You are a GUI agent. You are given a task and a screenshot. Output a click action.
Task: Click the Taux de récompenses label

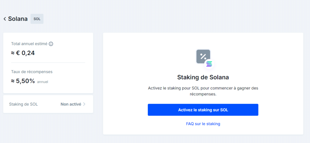32,72
